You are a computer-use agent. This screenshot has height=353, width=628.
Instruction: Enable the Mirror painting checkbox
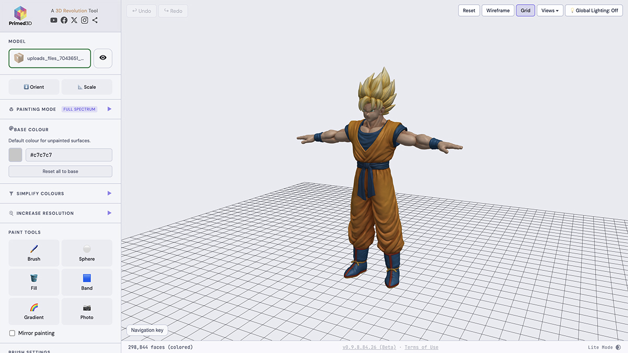(12, 333)
